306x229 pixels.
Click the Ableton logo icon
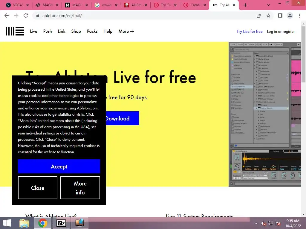(15, 31)
